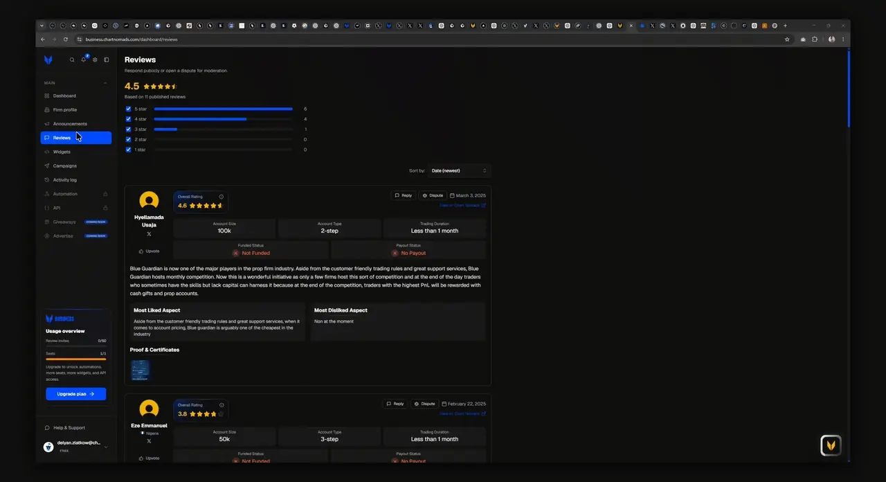Click the 5 star rating bar

(x=224, y=109)
